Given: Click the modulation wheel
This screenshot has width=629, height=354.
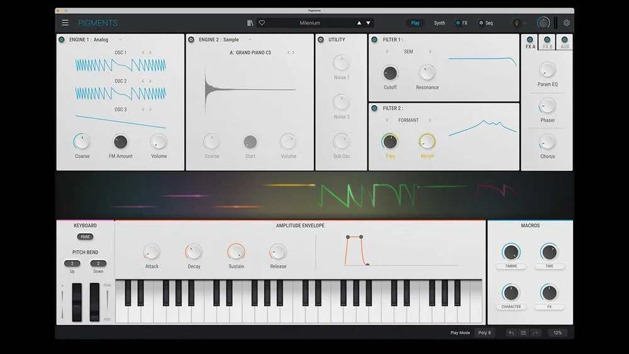Looking at the screenshot, I should pyautogui.click(x=95, y=302).
